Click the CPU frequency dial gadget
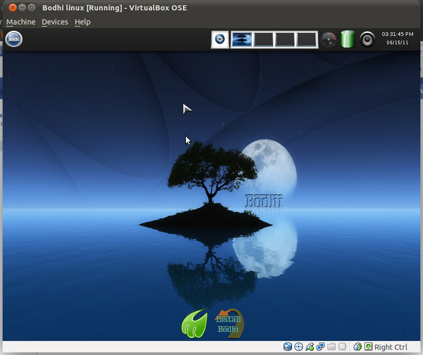This screenshot has height=355, width=423. tap(329, 39)
